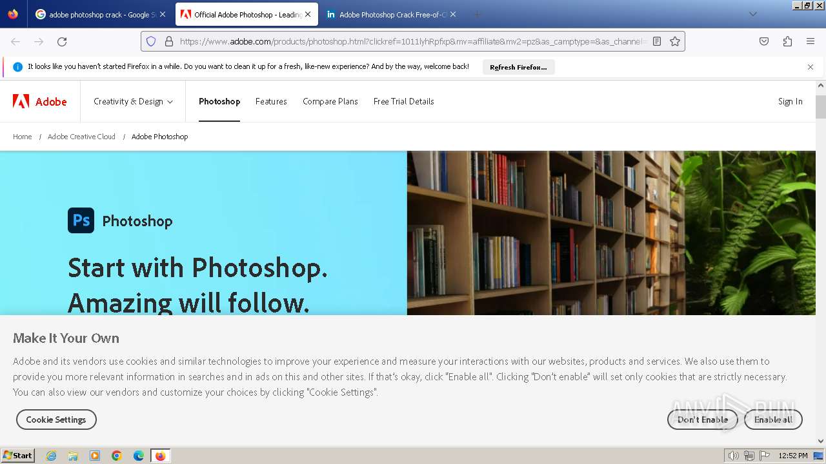The image size is (826, 464).
Task: Close the Official Adobe Photoshop tab
Action: click(308, 14)
